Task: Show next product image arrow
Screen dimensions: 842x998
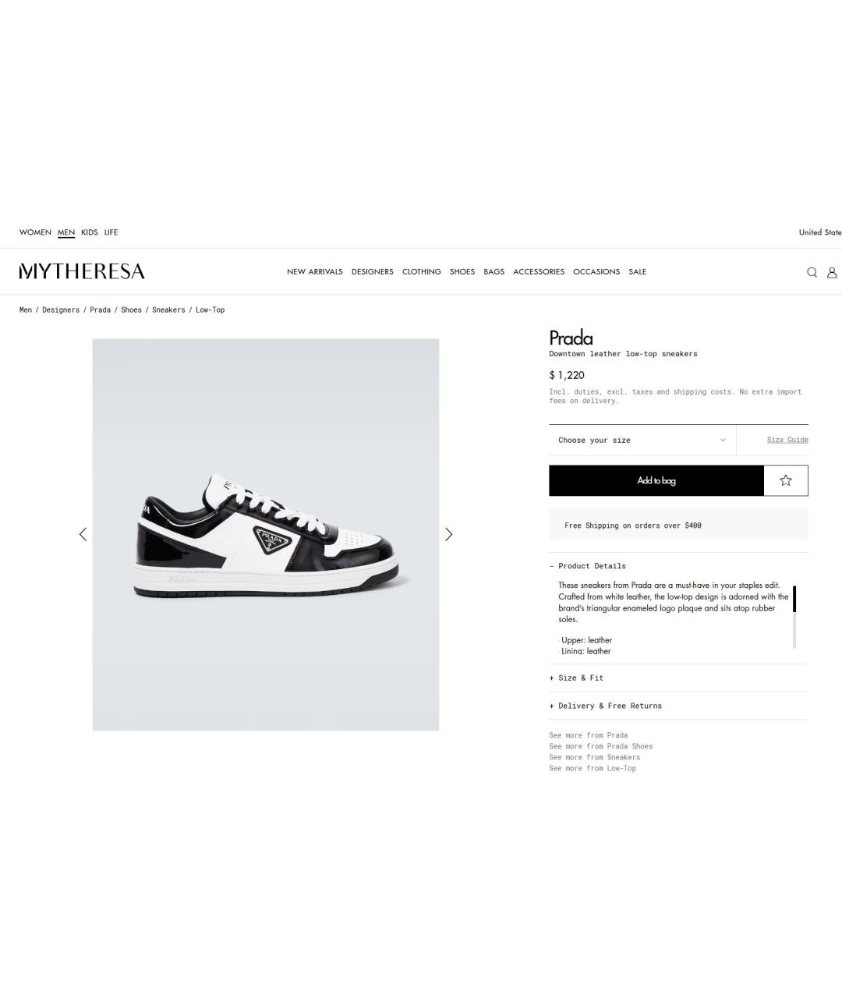Action: (x=448, y=534)
